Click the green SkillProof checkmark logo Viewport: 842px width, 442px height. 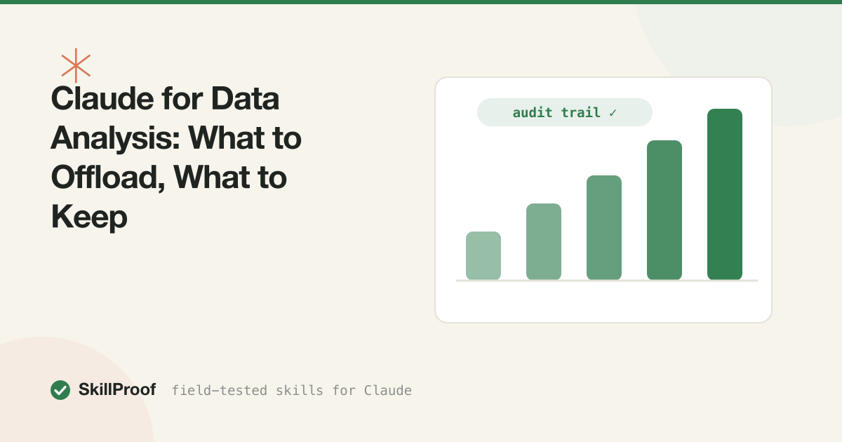[60, 390]
